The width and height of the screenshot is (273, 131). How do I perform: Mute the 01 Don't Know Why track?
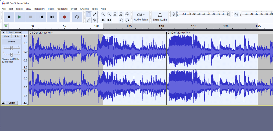(6, 36)
